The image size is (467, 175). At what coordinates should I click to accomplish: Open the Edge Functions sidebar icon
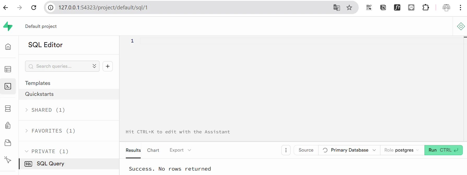pyautogui.click(x=8, y=160)
